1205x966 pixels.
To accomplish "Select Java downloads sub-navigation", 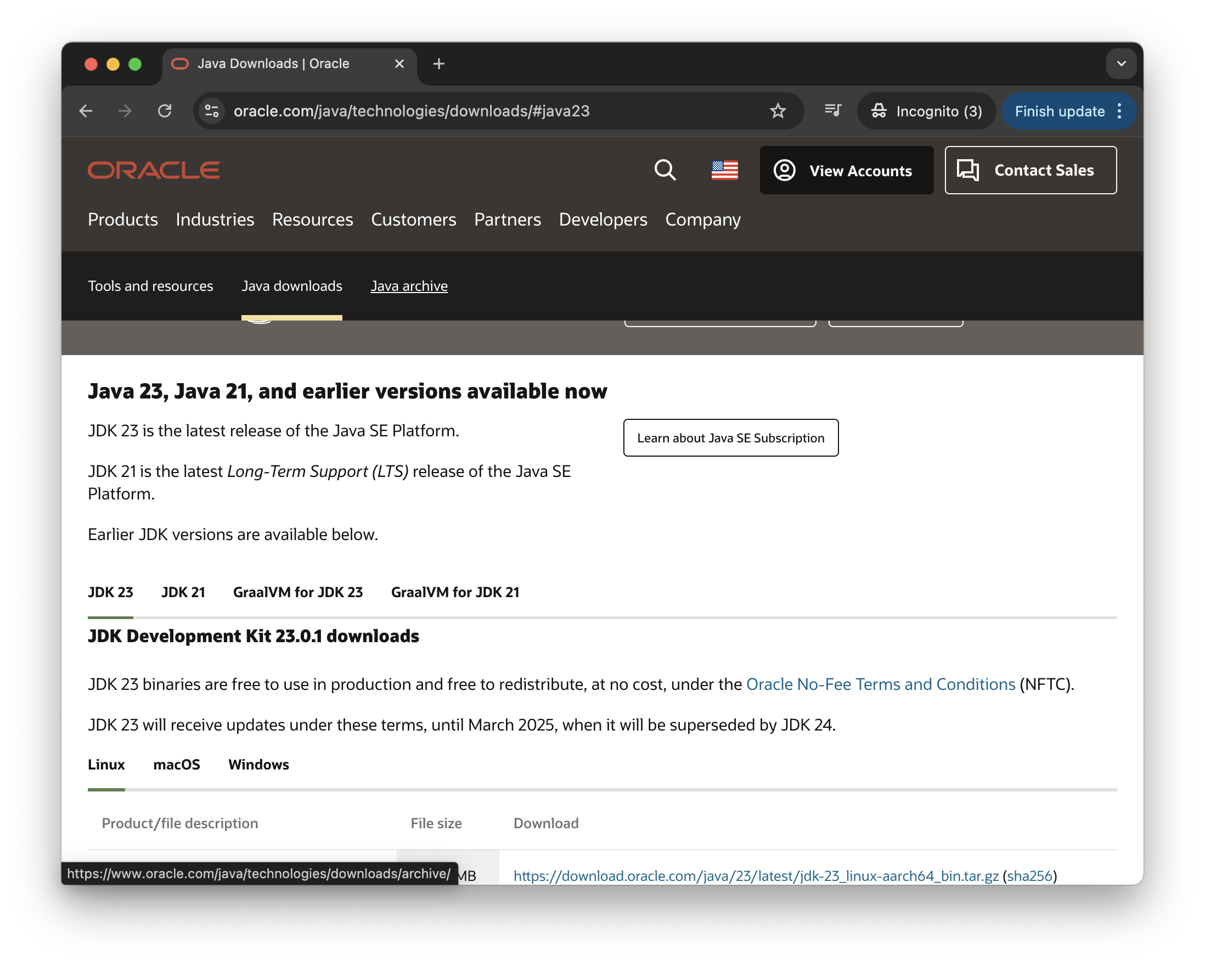I will point(292,285).
